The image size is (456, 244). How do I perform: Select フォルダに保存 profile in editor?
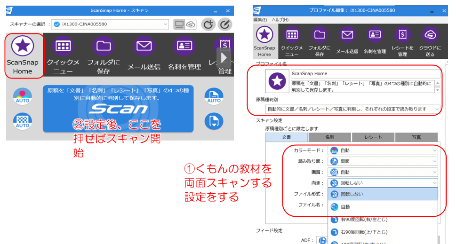pyautogui.click(x=320, y=41)
